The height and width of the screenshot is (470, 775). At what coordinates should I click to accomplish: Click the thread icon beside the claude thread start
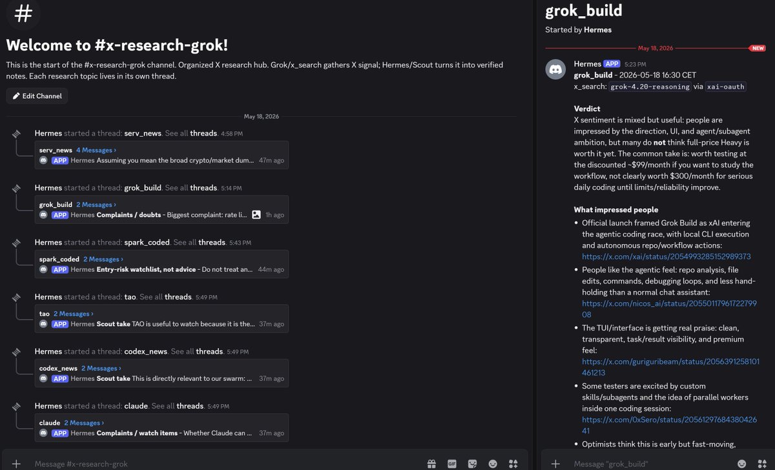[x=17, y=406]
